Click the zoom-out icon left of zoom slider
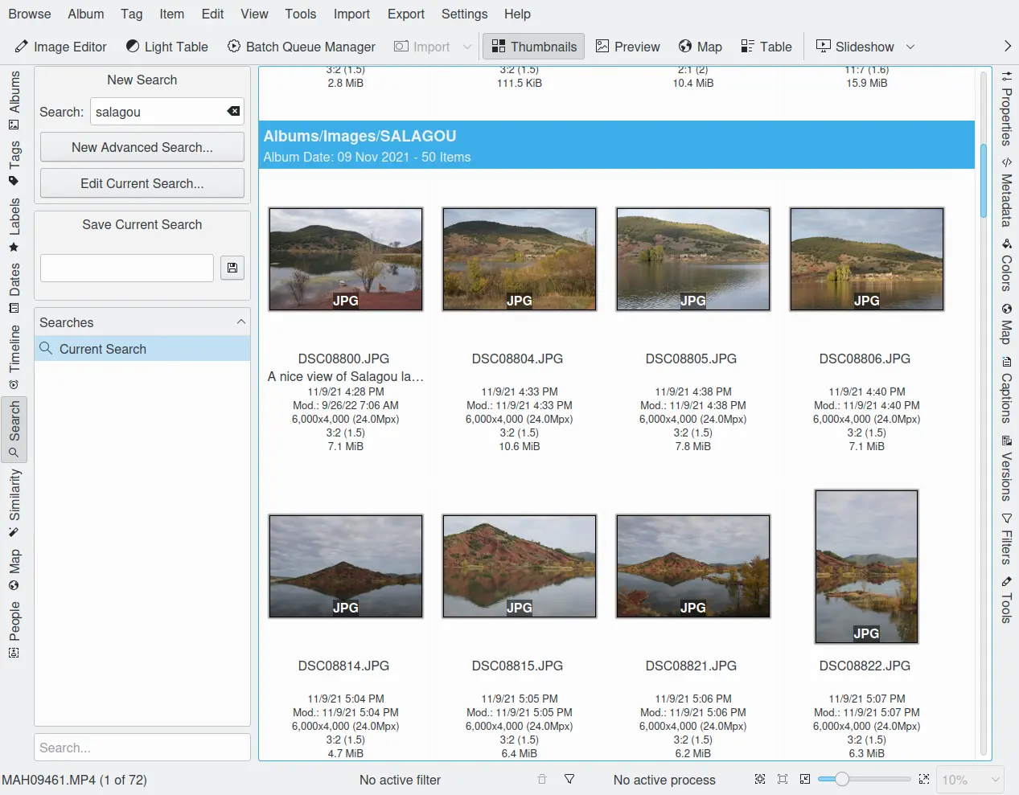 pos(805,780)
